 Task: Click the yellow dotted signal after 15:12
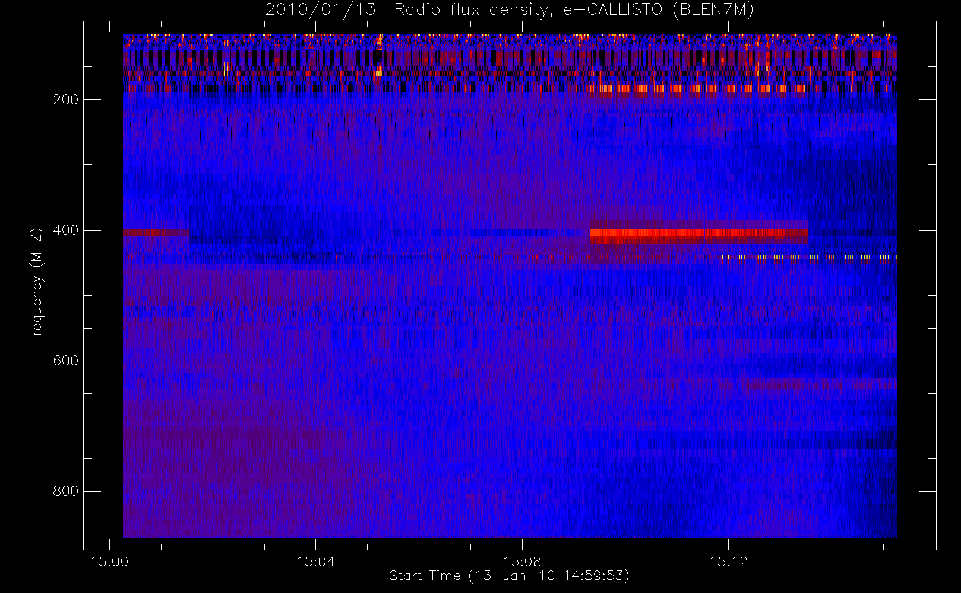809,257
